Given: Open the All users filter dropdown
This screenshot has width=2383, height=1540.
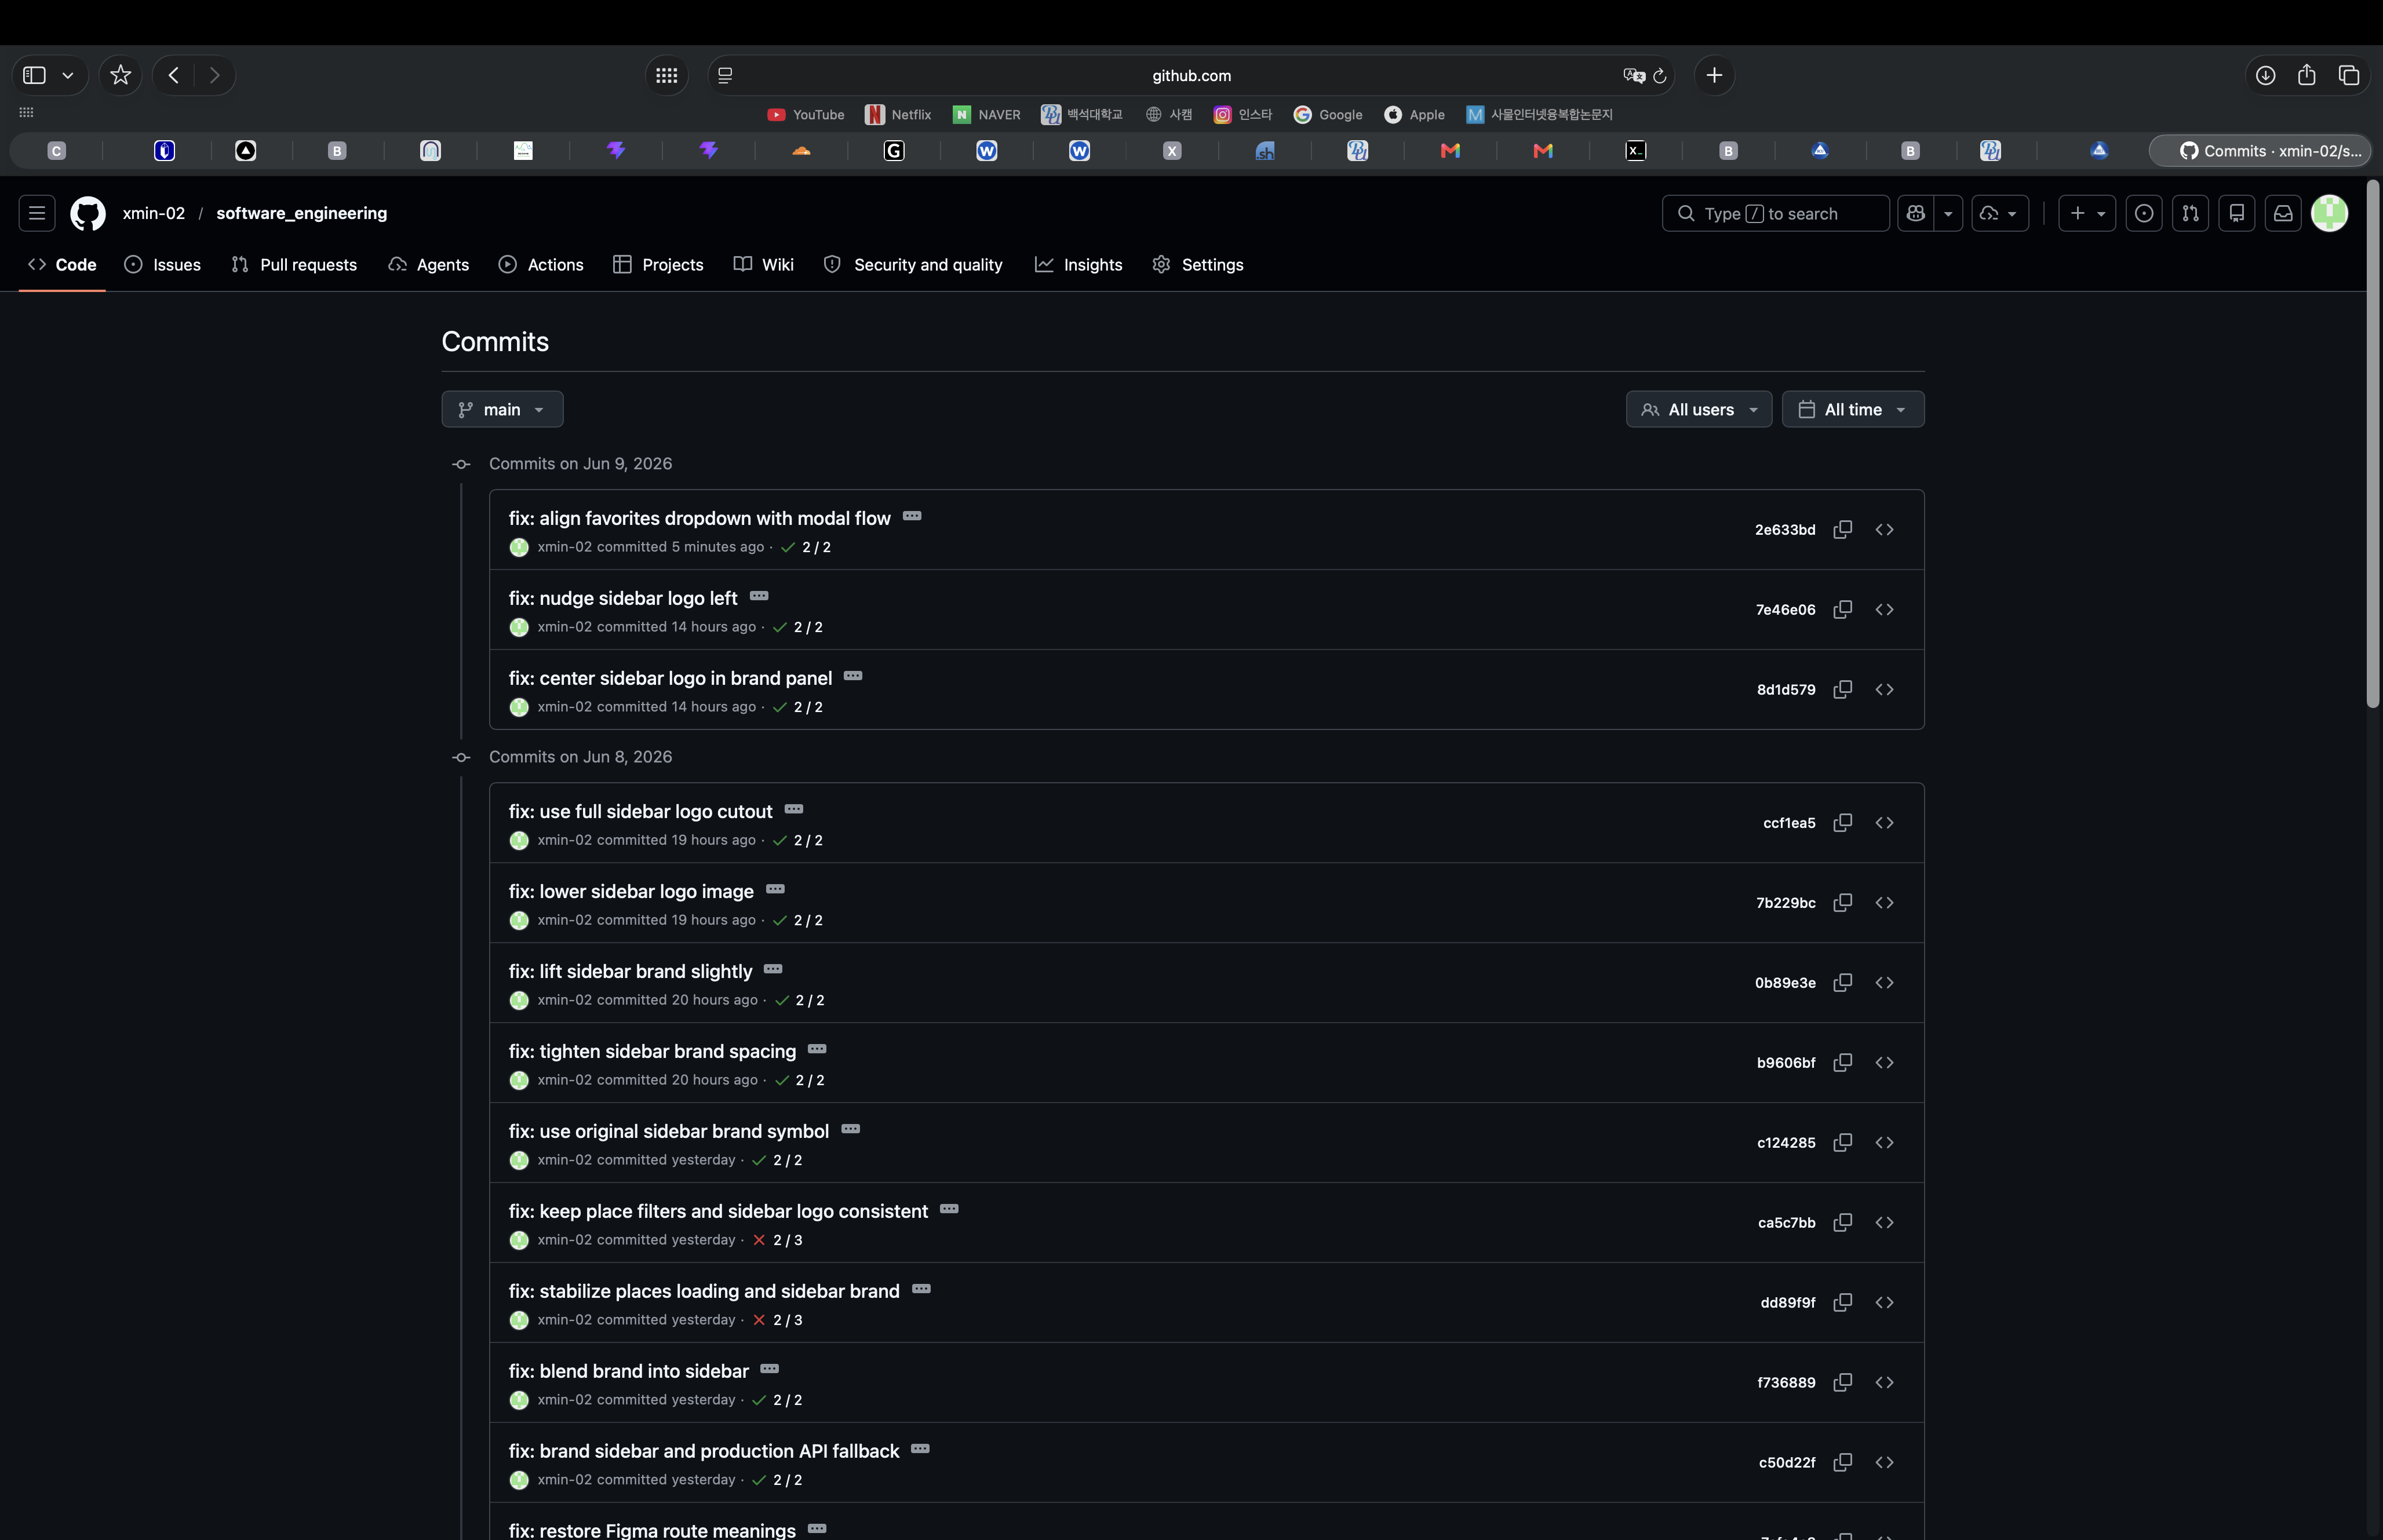Looking at the screenshot, I should pos(1698,409).
